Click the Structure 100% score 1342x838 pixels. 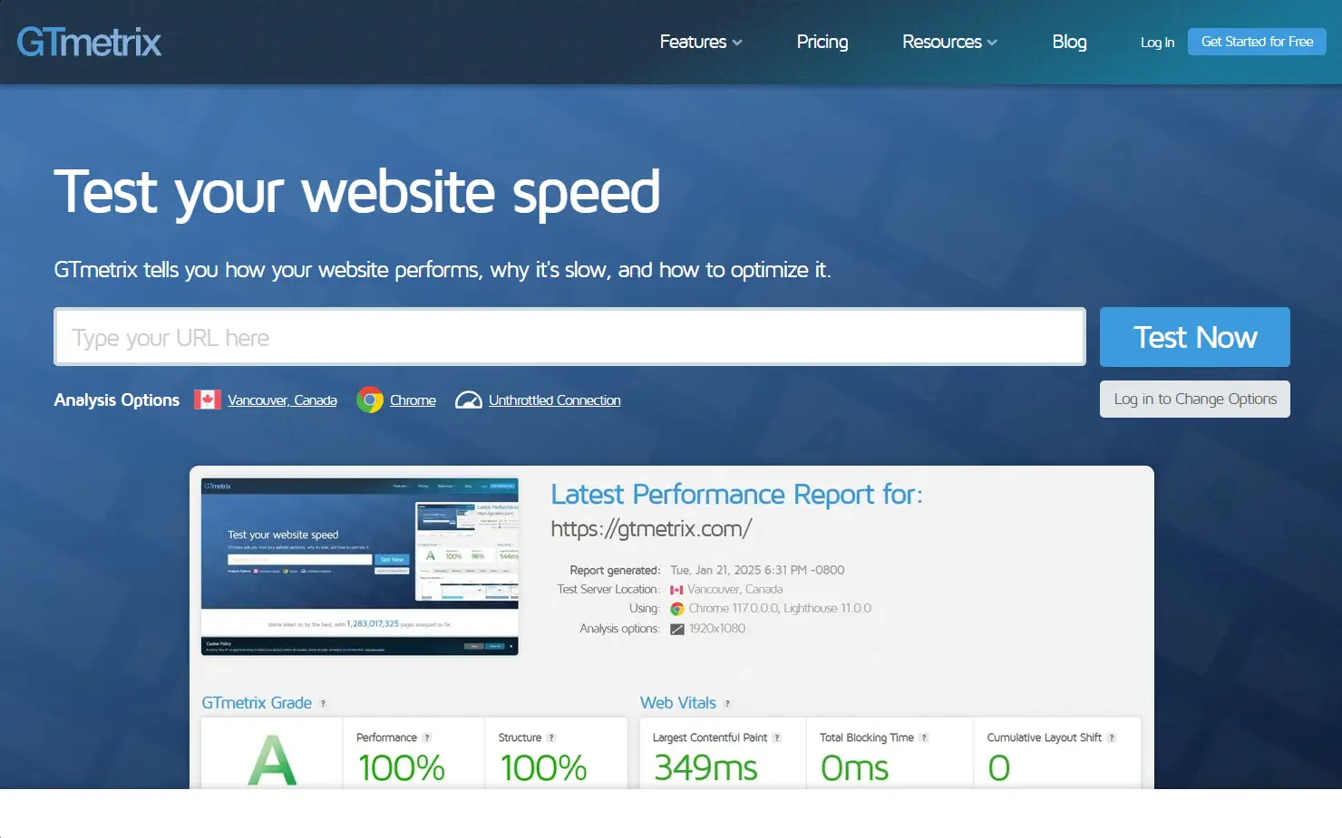543,768
